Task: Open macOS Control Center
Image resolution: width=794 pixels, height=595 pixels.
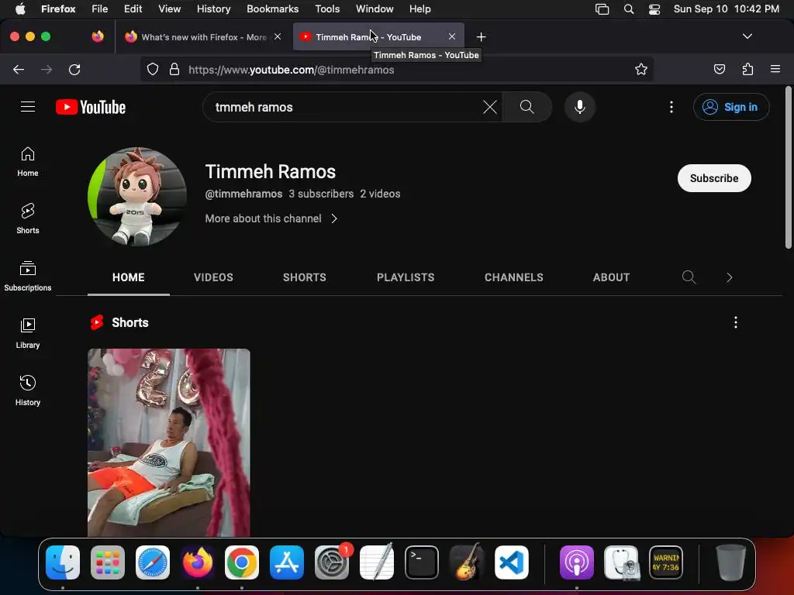Action: click(654, 9)
